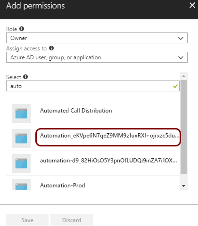Expand the Assign access to dropdown
The width and height of the screenshot is (198, 226).
coord(97,57)
